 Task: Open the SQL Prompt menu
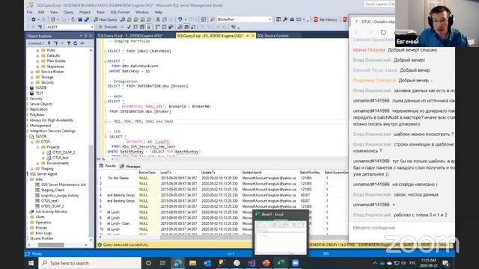tap(120, 12)
